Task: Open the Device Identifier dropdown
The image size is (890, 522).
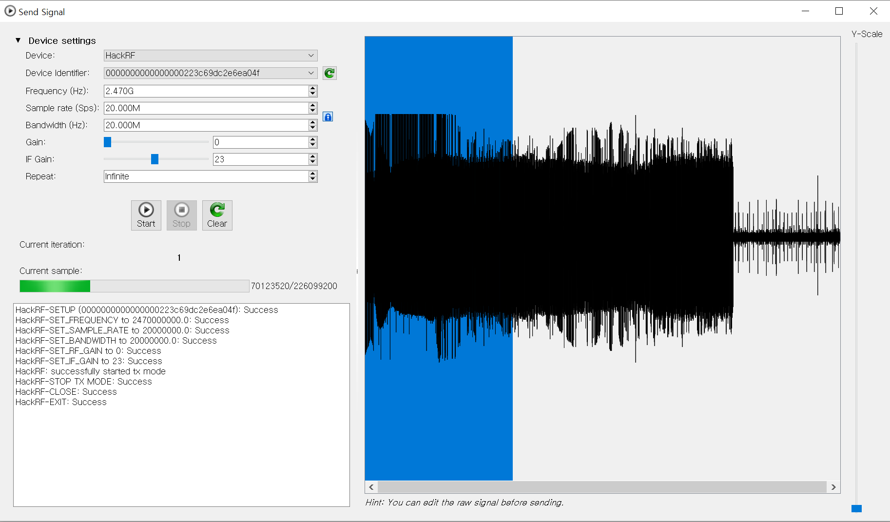Action: 211,73
